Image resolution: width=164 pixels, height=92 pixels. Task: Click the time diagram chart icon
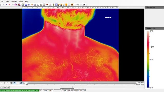point(41,5)
